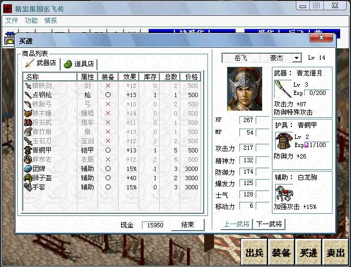Go to 上一武将

pos(236,224)
